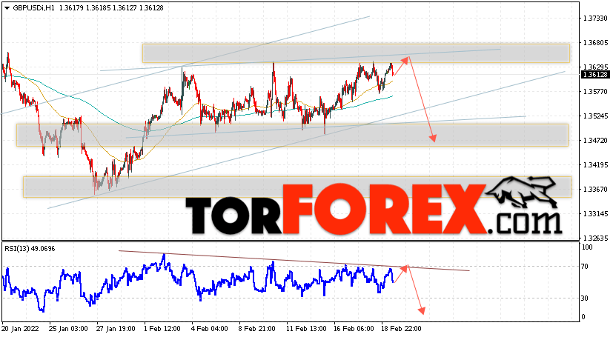
Task: Select the middle support zone rectangle near 1.34720
Action: tap(293, 135)
